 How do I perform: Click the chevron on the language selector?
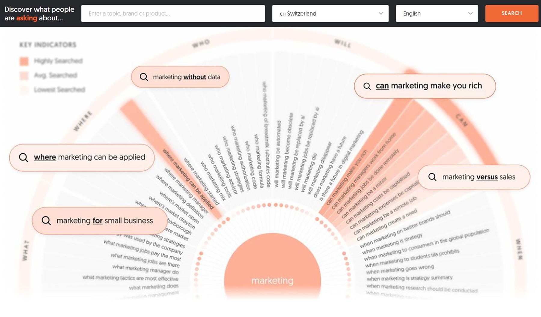click(471, 13)
